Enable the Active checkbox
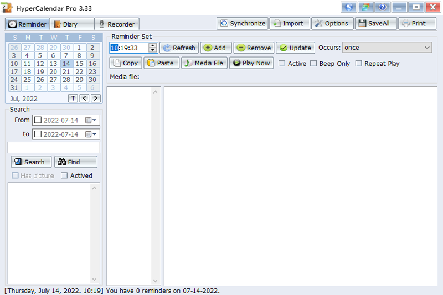The image size is (443, 295). tap(282, 64)
